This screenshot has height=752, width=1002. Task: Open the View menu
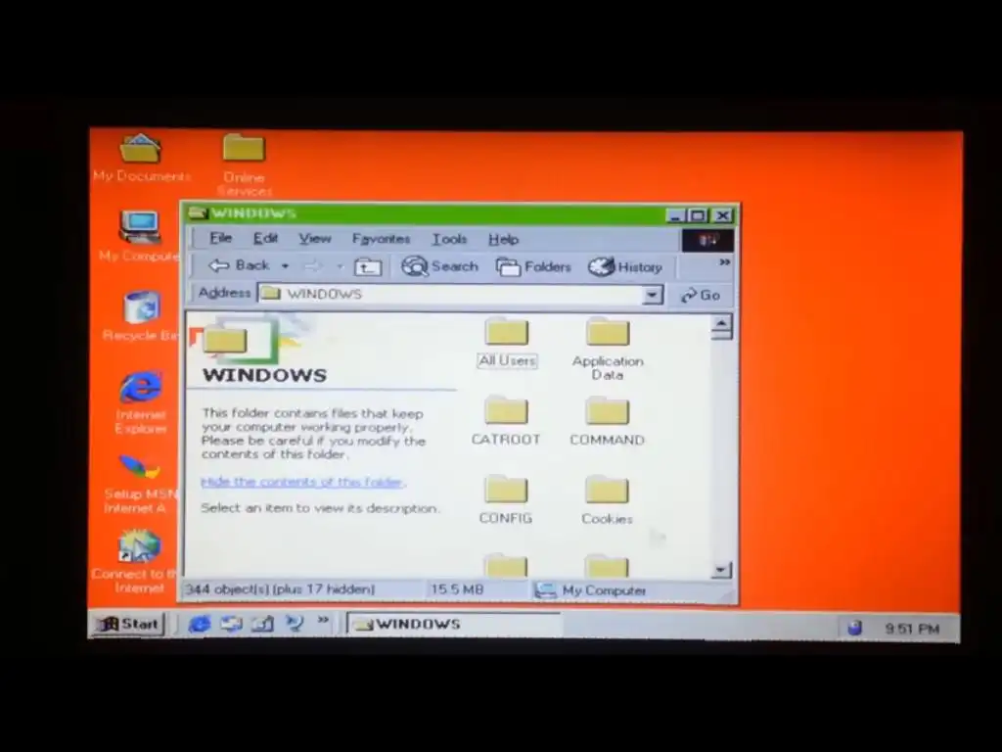[x=315, y=239]
